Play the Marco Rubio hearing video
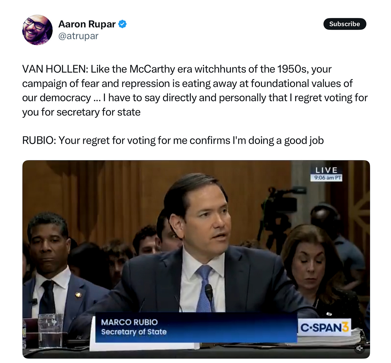This screenshot has width=391, height=363. coord(196,259)
